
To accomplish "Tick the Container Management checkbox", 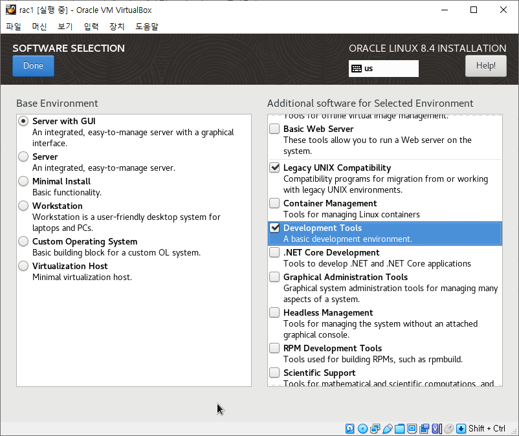I will click(274, 203).
